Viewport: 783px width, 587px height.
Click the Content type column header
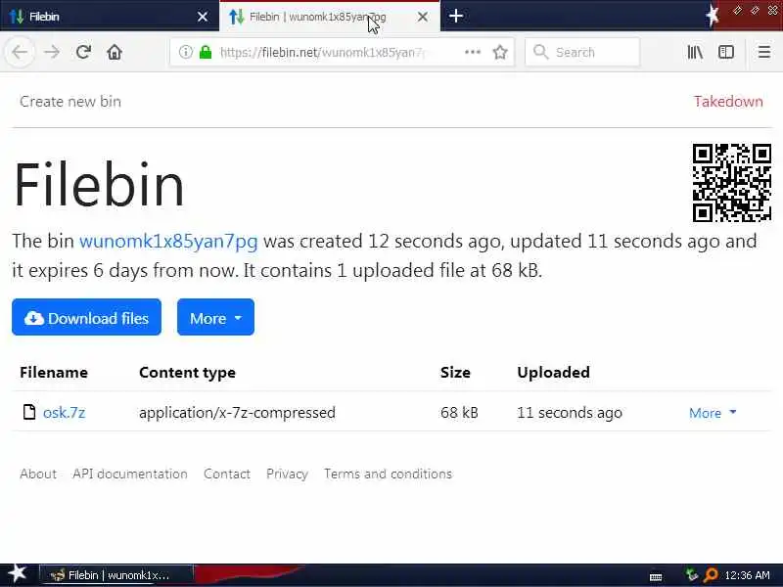click(187, 373)
